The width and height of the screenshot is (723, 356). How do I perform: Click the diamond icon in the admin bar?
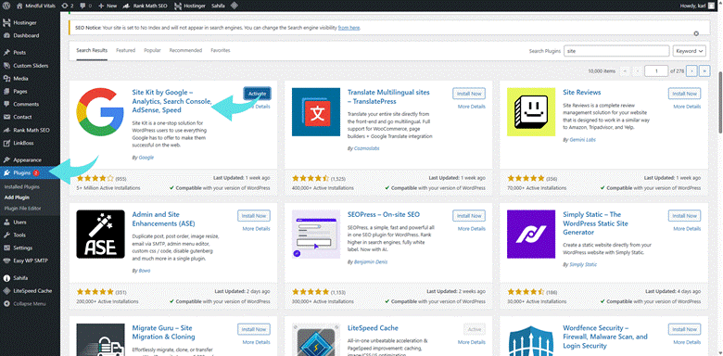(x=235, y=6)
